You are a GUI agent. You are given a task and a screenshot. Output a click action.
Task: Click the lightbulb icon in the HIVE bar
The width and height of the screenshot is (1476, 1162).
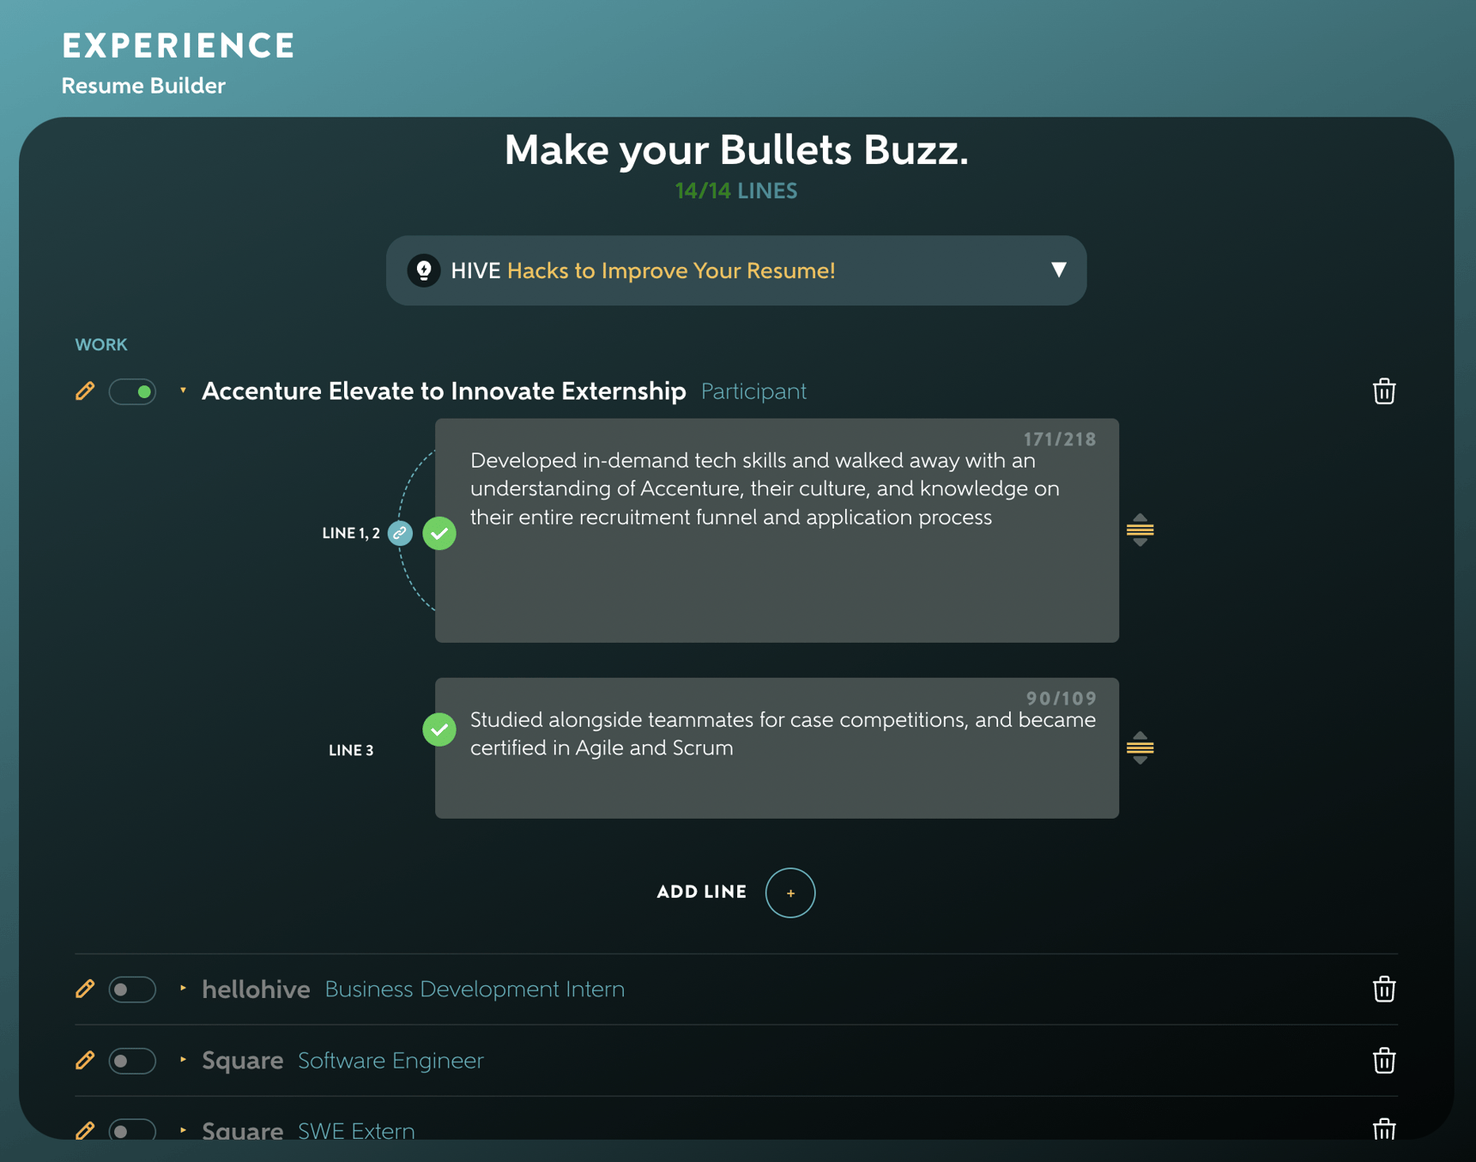[x=424, y=270]
